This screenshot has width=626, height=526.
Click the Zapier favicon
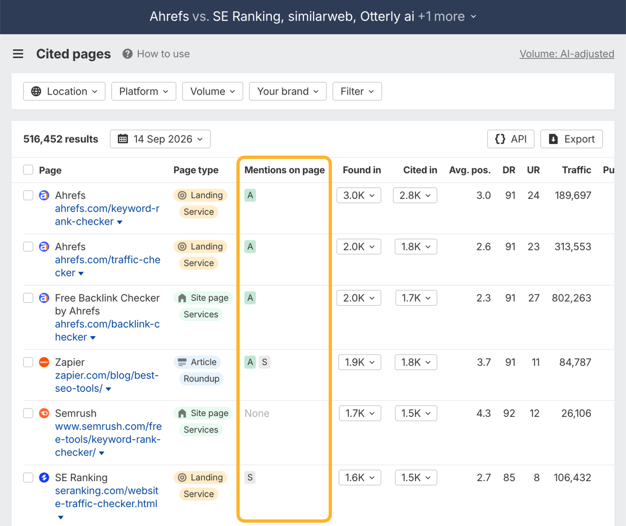pos(44,362)
